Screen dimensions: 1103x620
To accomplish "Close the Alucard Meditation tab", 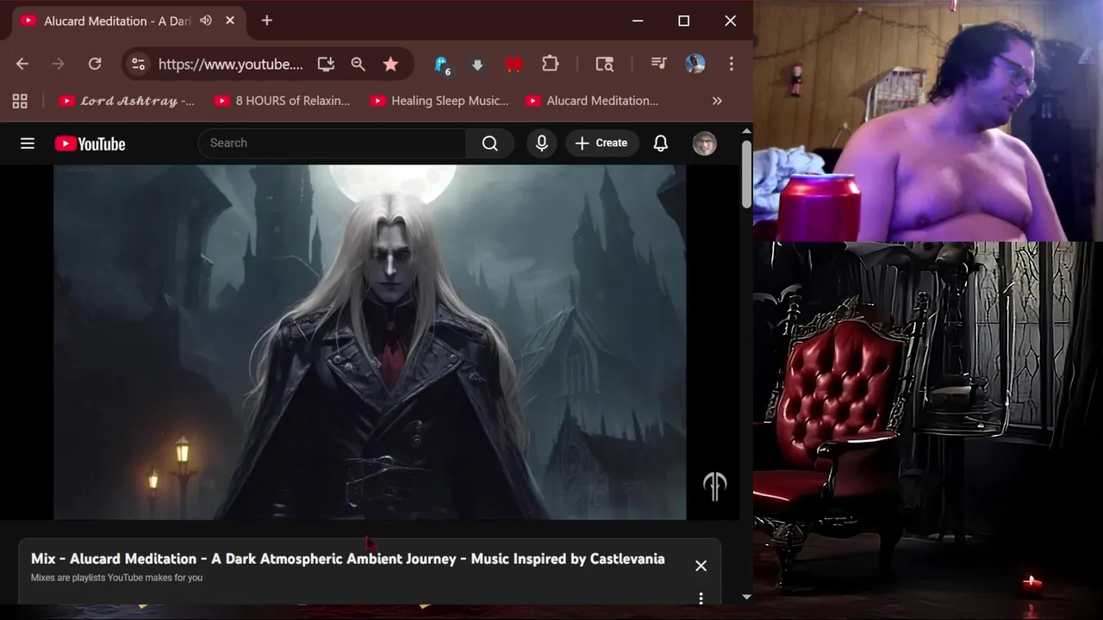I will coord(230,20).
